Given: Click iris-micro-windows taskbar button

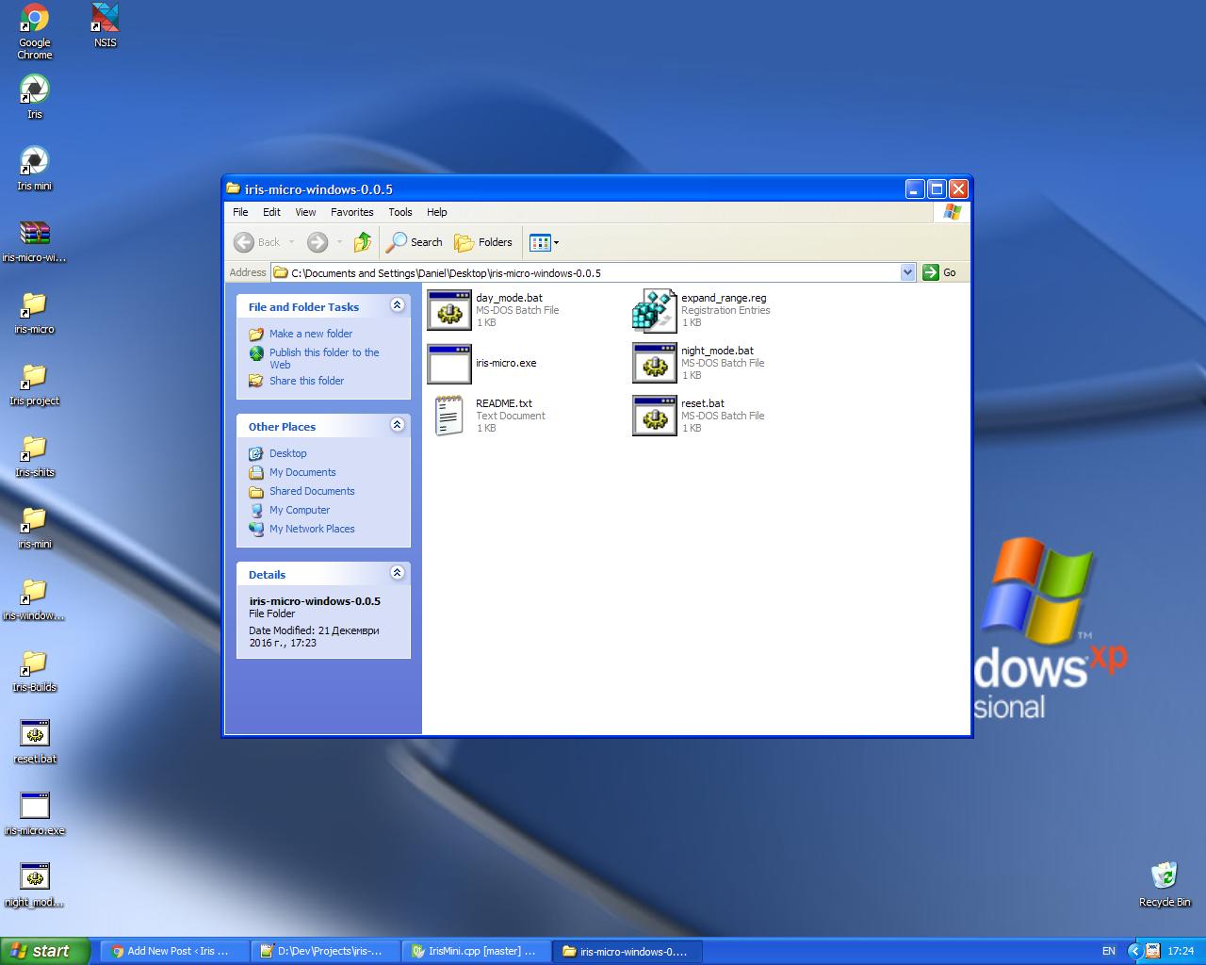Looking at the screenshot, I should tap(628, 951).
